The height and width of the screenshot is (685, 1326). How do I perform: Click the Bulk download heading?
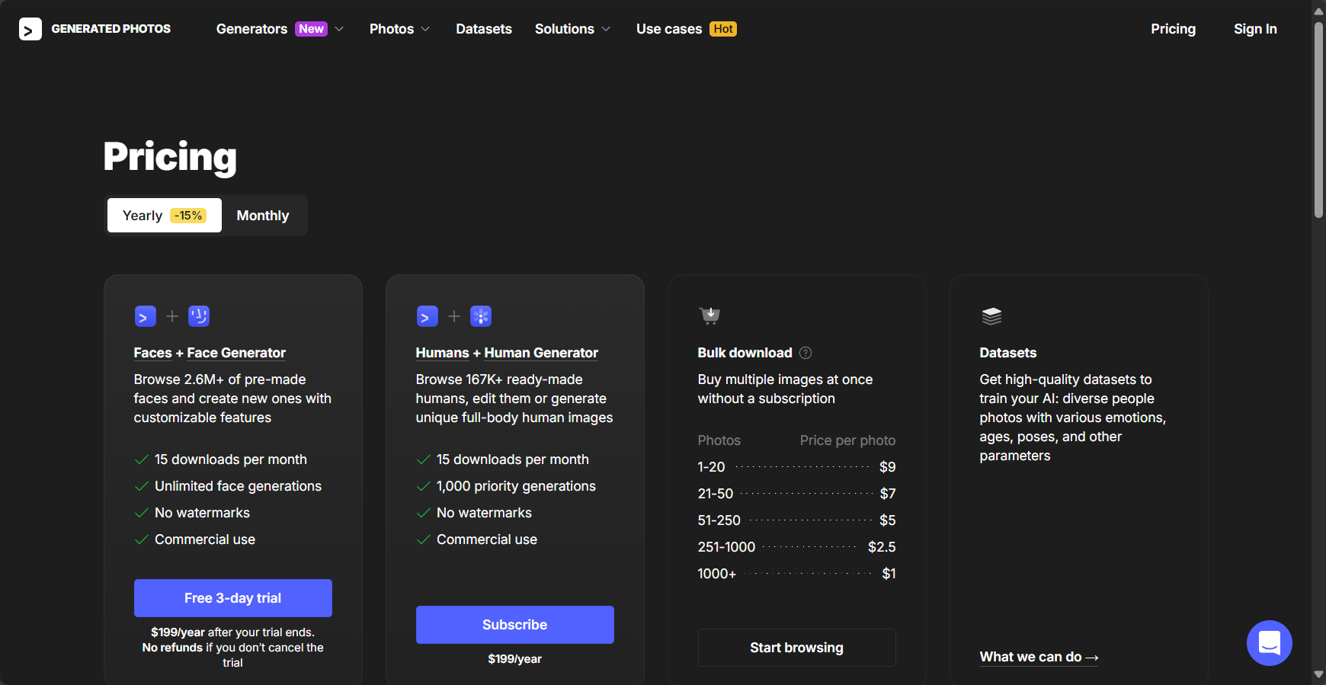745,353
